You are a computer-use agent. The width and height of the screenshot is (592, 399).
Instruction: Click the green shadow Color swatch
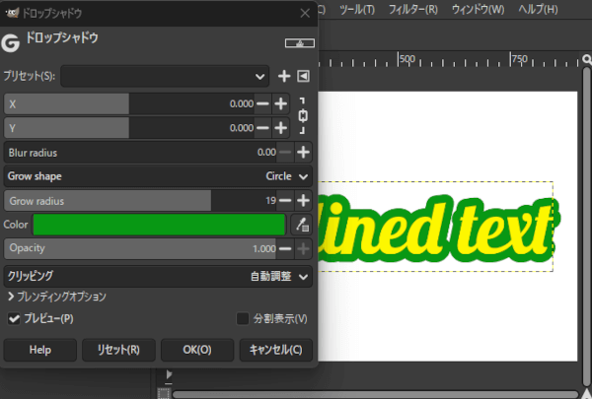coord(159,225)
